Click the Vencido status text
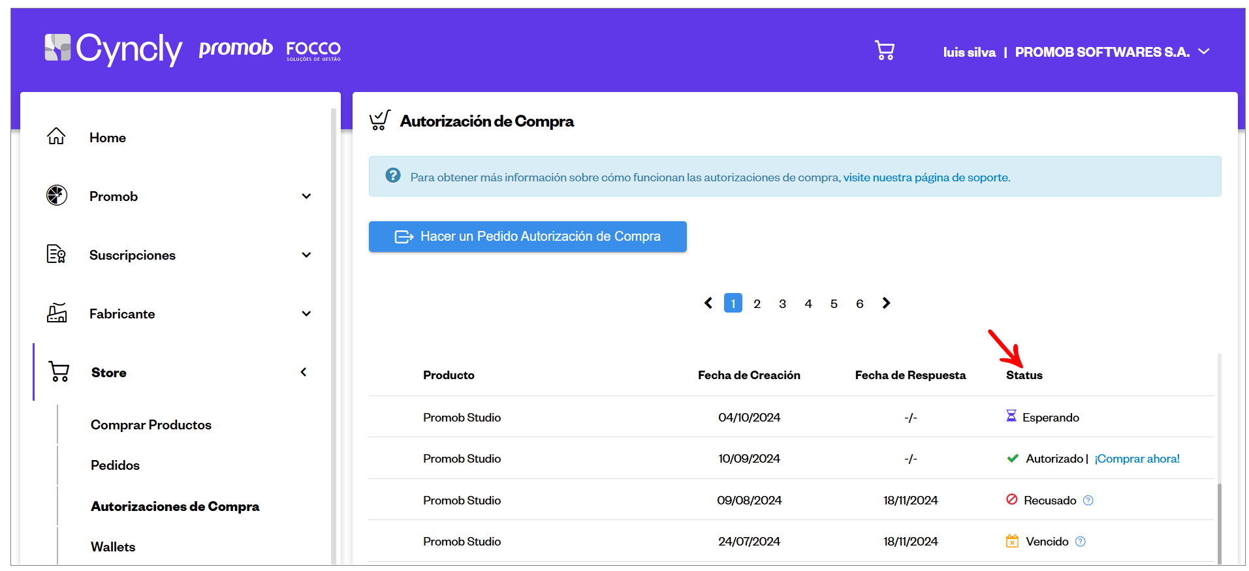The height and width of the screenshot is (571, 1249). click(1047, 542)
